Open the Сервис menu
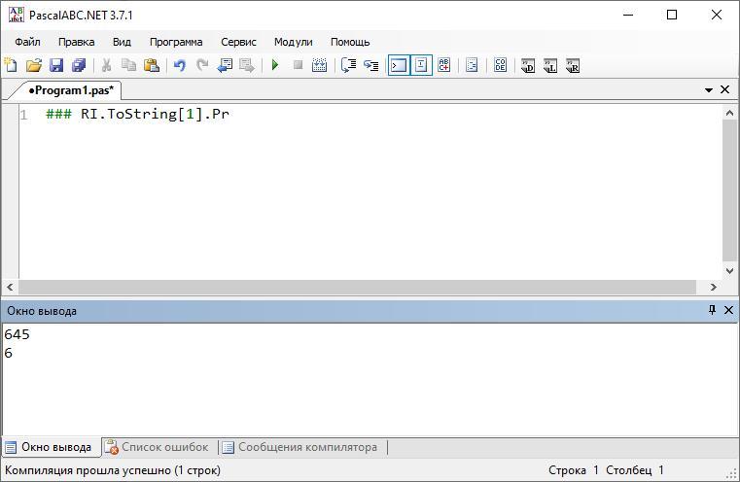740x482 pixels. pyautogui.click(x=238, y=42)
